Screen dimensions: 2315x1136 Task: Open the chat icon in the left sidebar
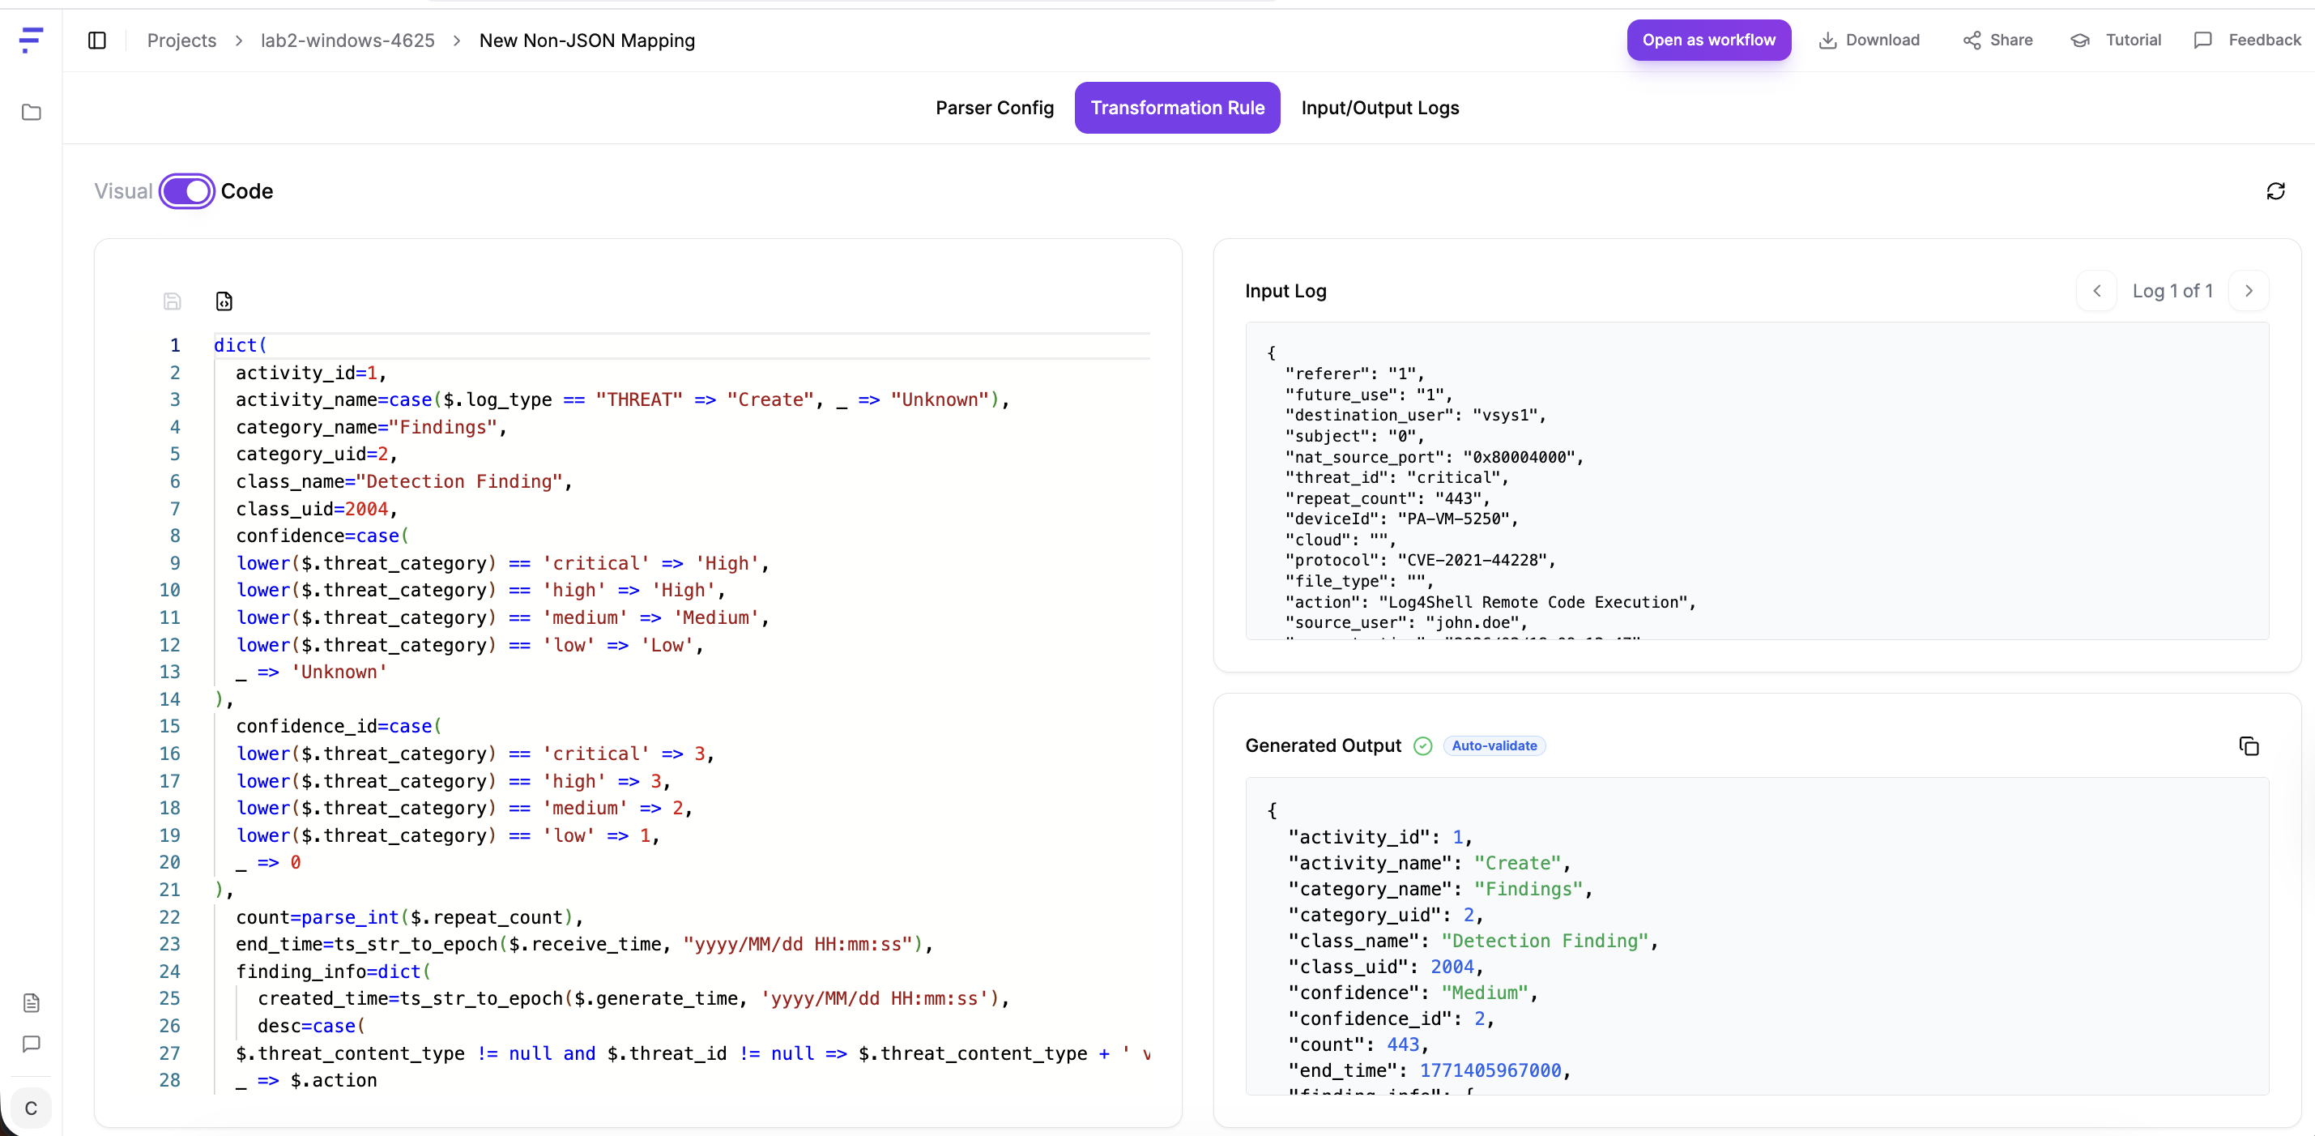(x=32, y=1044)
